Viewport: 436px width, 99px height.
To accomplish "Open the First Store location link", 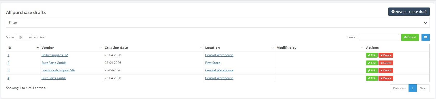I will click(213, 63).
